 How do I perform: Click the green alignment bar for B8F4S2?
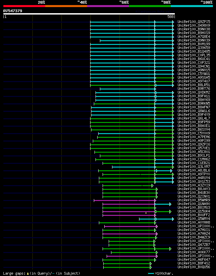tap(128, 264)
